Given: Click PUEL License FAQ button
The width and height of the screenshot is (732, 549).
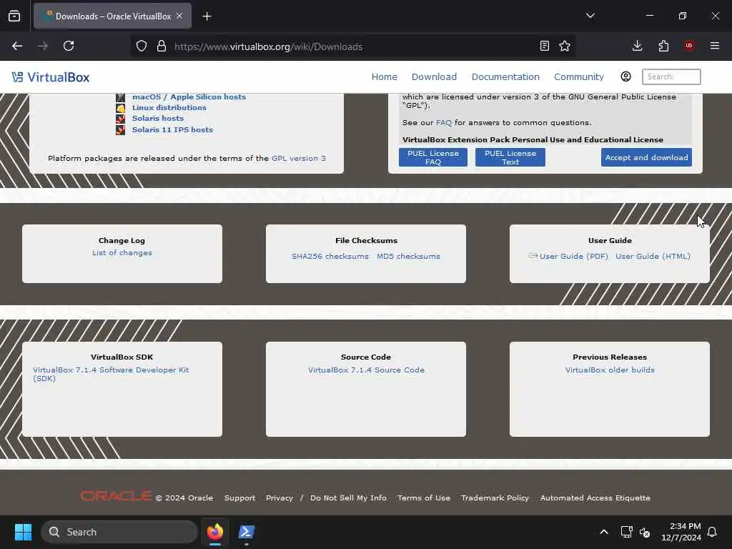Looking at the screenshot, I should (432, 157).
